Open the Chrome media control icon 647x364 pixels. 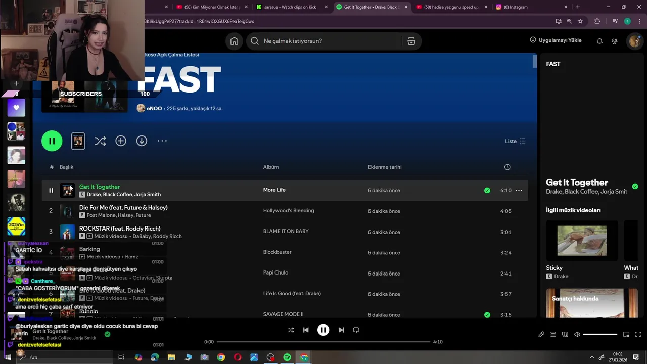(x=615, y=21)
